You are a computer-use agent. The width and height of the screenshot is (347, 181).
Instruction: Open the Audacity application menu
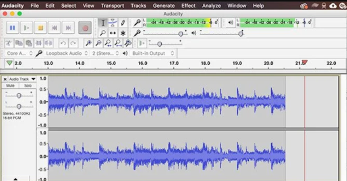[12, 5]
